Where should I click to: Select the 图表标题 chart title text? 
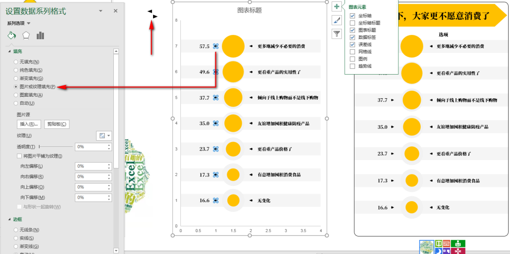point(249,10)
